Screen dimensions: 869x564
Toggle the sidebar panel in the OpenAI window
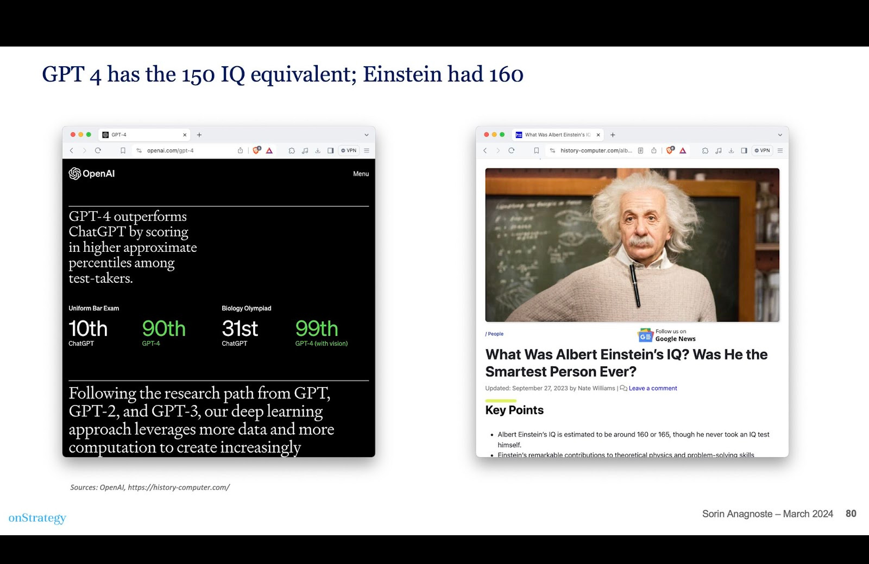[x=330, y=151]
